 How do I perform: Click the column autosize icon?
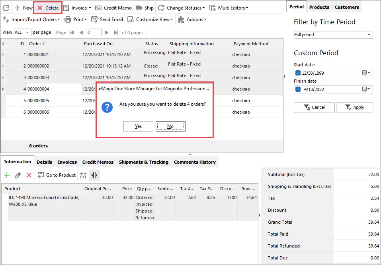coord(94,175)
